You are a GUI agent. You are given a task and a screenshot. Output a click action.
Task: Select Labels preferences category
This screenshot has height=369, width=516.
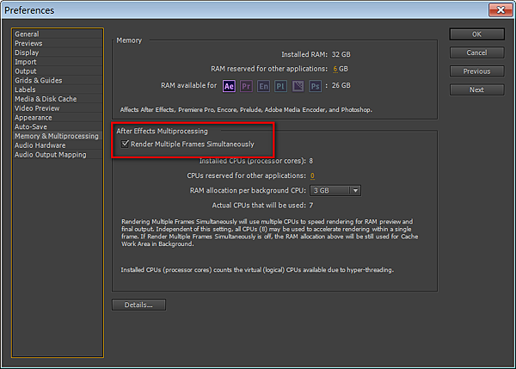[58, 89]
